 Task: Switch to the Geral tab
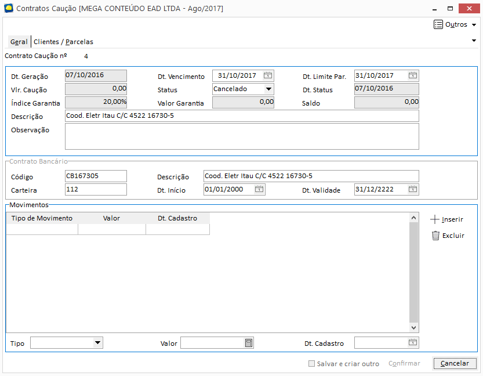click(19, 42)
